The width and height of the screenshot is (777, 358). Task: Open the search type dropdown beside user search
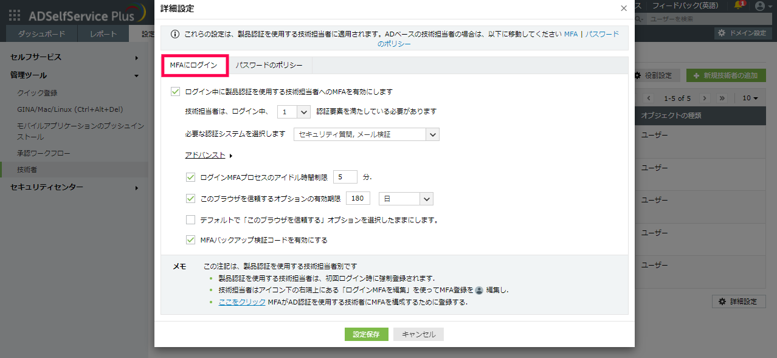pos(640,19)
